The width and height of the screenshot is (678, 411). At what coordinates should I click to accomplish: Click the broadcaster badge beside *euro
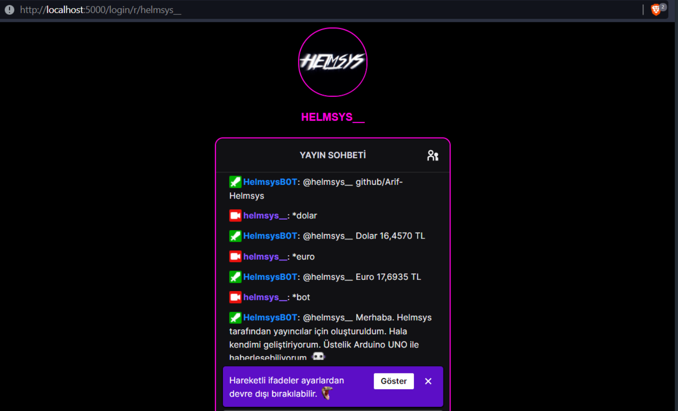pos(235,256)
